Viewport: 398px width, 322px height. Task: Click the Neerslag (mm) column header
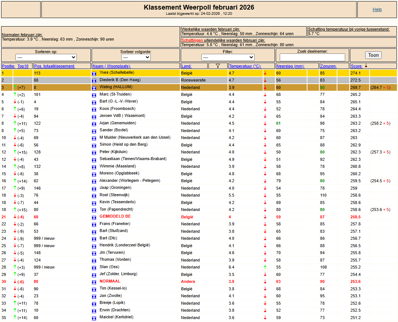[x=290, y=66]
